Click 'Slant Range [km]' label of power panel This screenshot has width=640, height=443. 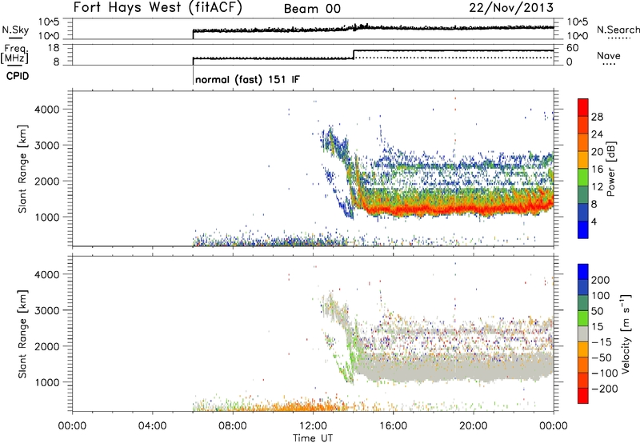coord(22,169)
